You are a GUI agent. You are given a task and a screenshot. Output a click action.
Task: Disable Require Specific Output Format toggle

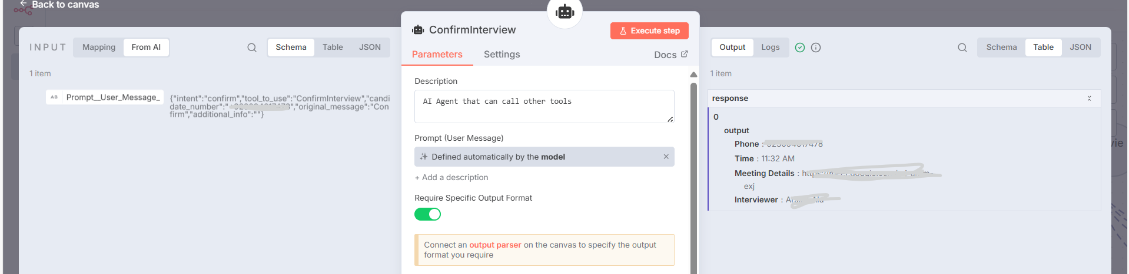point(427,214)
